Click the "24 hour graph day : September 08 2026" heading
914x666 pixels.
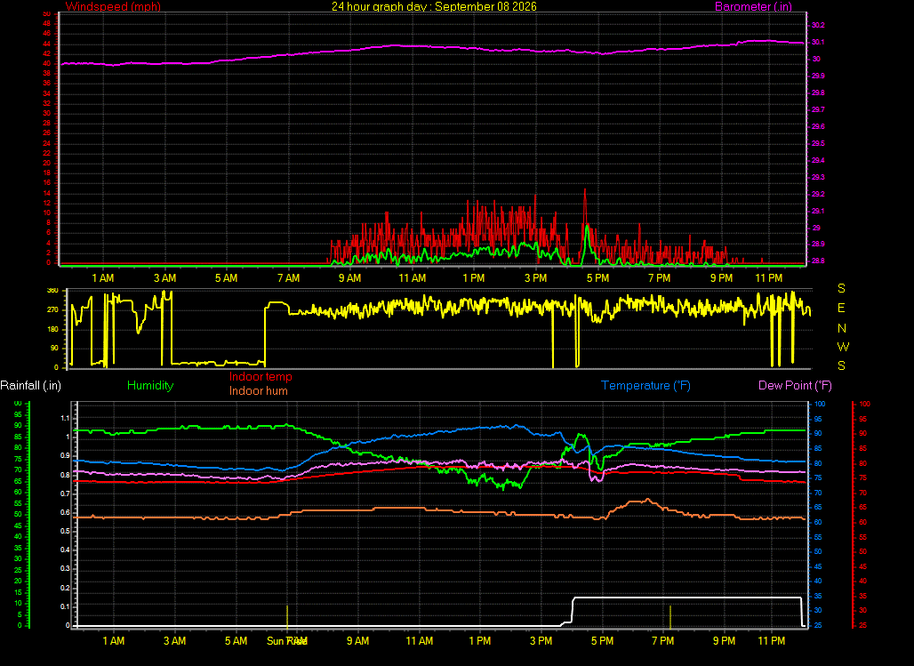click(x=434, y=6)
